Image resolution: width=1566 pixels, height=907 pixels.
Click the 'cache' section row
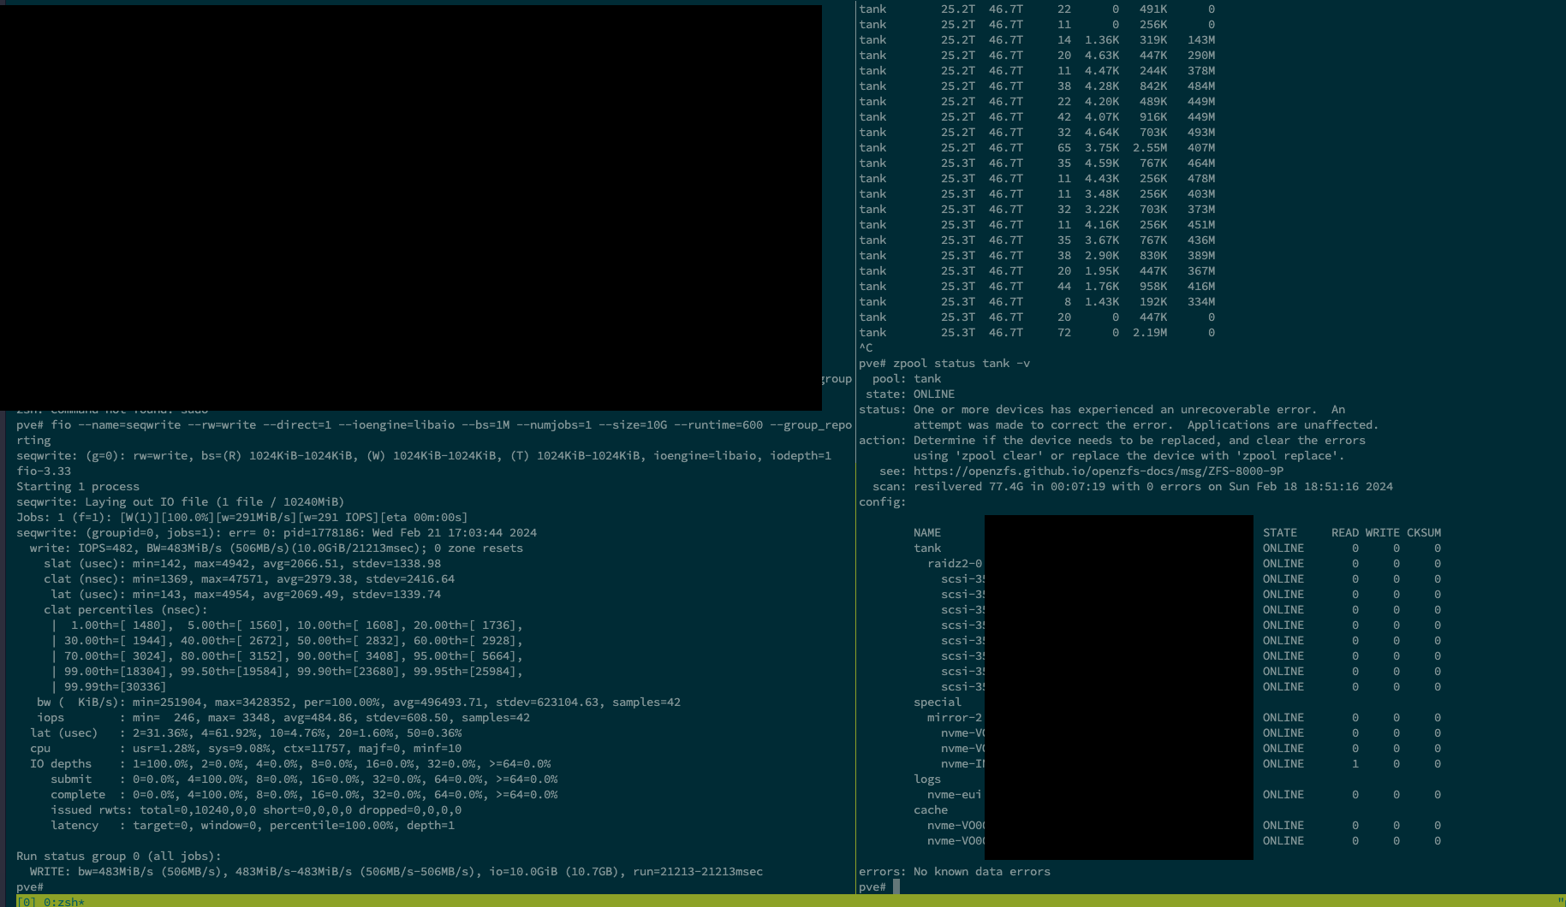931,809
